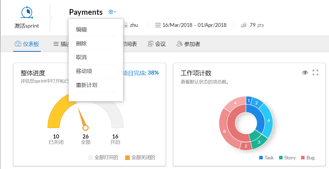Switch to the 仪表板 tab
Image resolution: width=329 pixels, height=169 pixels.
click(x=27, y=44)
